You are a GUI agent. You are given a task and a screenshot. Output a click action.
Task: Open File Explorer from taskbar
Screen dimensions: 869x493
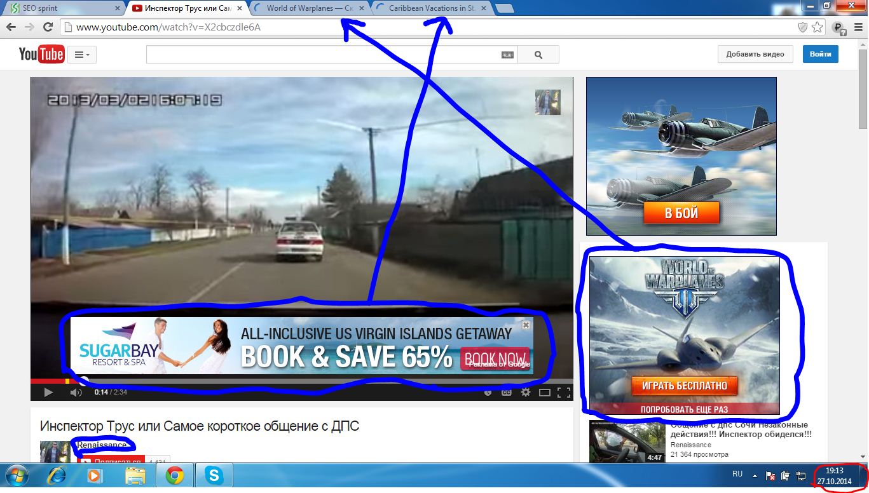pos(135,475)
